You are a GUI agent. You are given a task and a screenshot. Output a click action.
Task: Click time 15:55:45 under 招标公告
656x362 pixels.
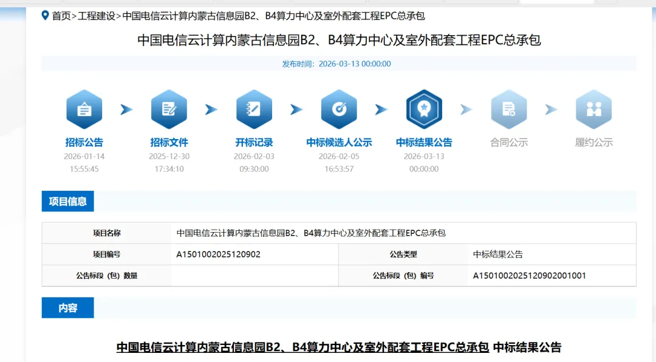pos(84,169)
